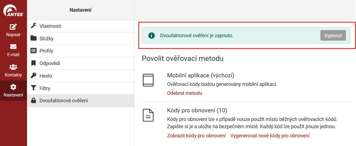The image size is (356, 146).
Task: Click the mobile device icon
Action: (x=148, y=80)
